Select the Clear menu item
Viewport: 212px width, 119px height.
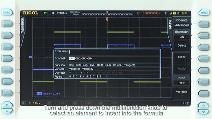pyautogui.click(x=182, y=57)
